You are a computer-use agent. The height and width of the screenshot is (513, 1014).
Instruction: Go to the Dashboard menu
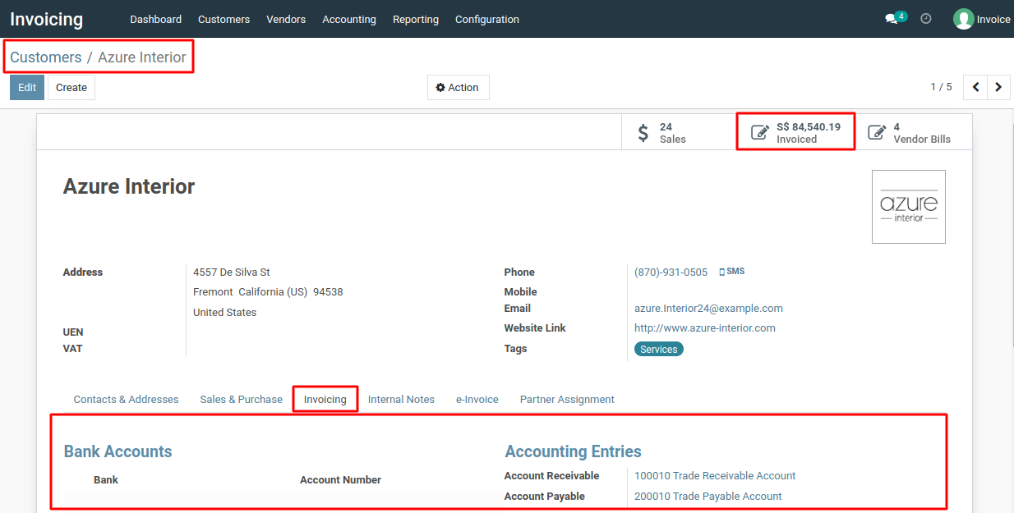point(156,19)
